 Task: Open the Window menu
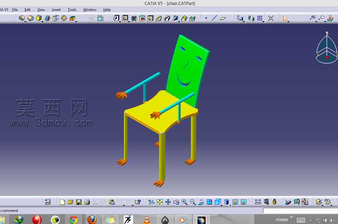[x=89, y=10]
